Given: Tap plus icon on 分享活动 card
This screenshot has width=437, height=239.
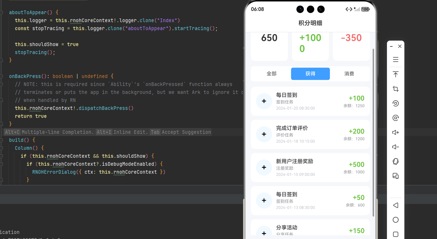Looking at the screenshot, I should (x=264, y=232).
